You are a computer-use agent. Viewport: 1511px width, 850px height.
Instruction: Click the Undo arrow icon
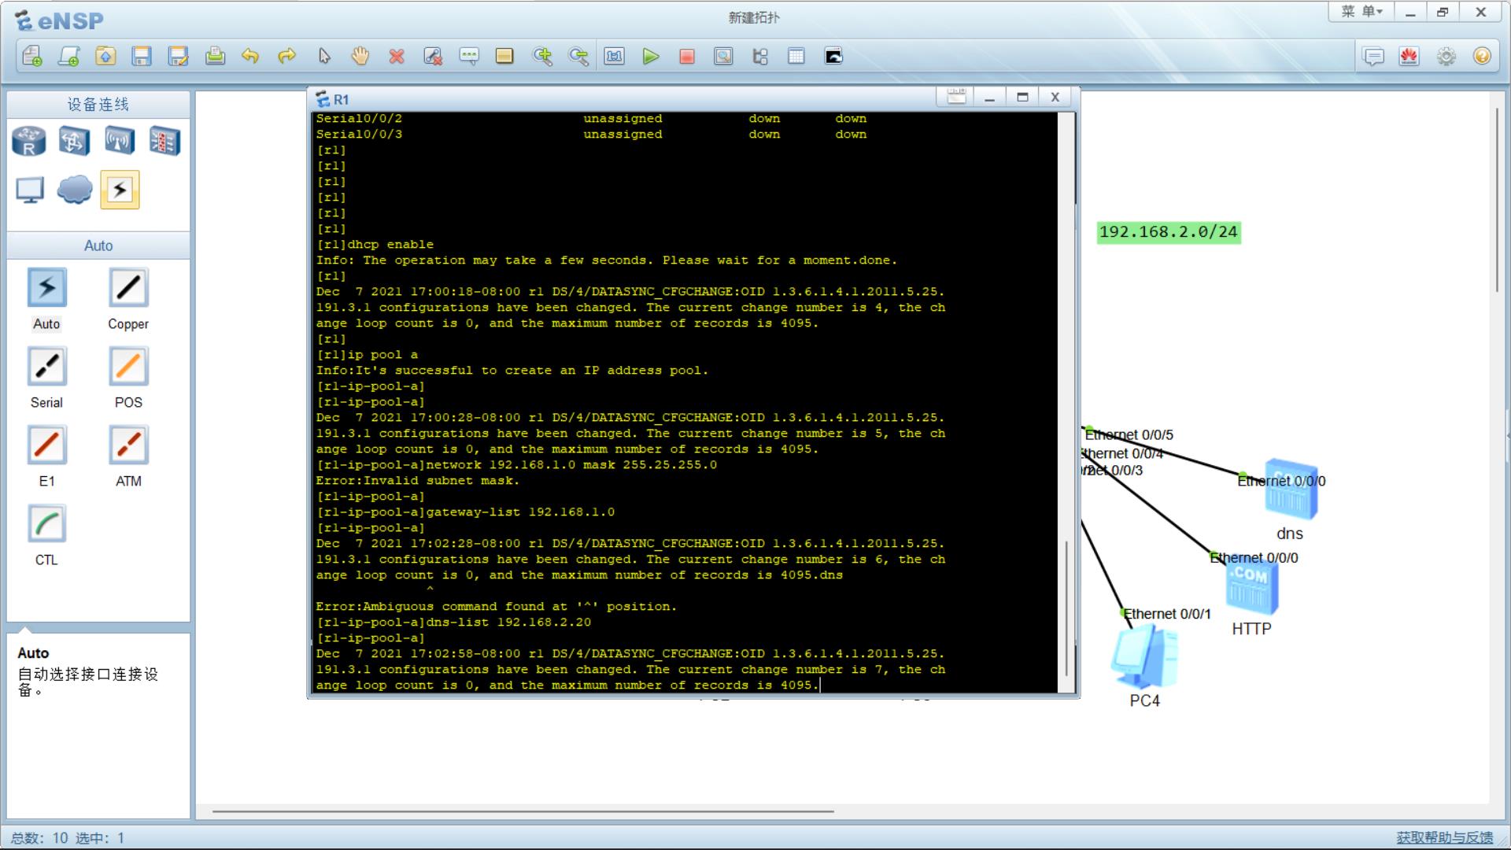tap(250, 56)
